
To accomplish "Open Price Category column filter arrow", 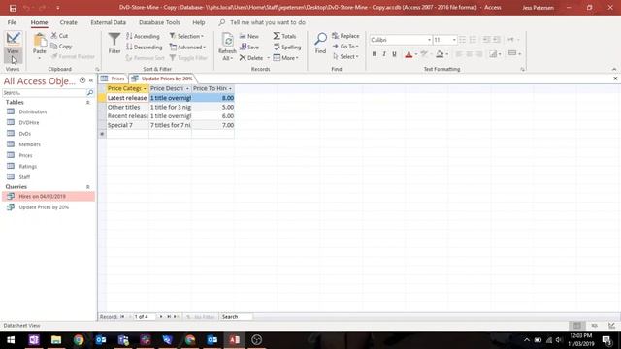I will click(145, 88).
